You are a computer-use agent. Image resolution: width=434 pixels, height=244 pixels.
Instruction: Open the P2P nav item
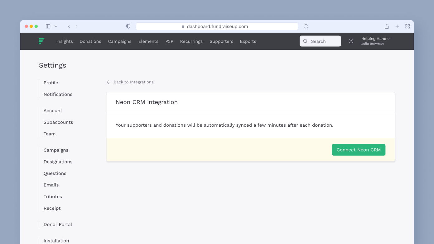coord(169,41)
